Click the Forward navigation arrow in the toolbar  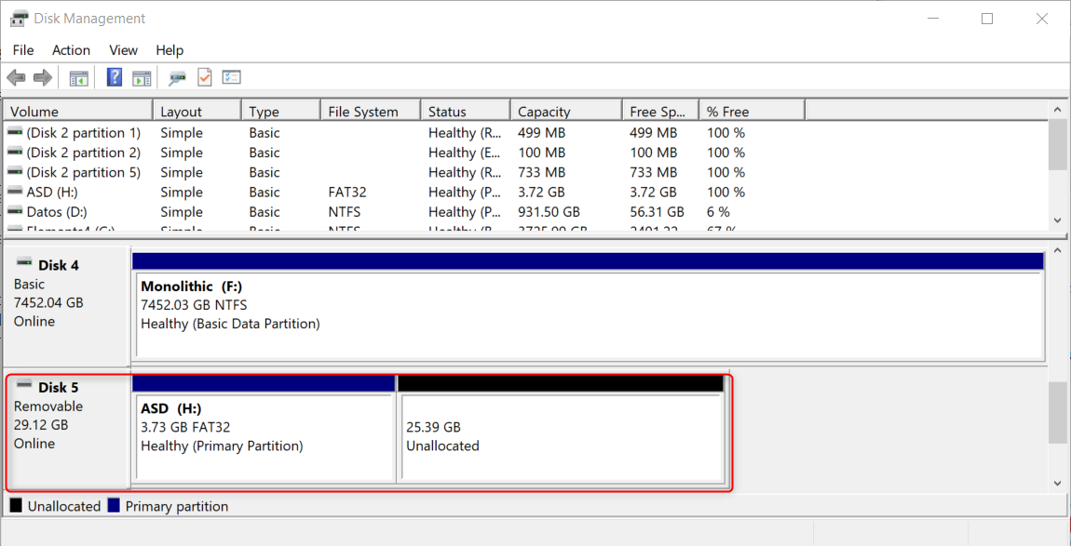43,77
